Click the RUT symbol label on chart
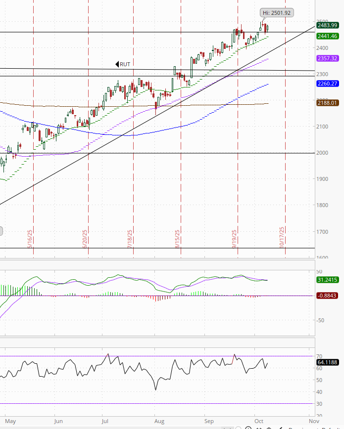The height and width of the screenshot is (429, 344). click(x=123, y=64)
